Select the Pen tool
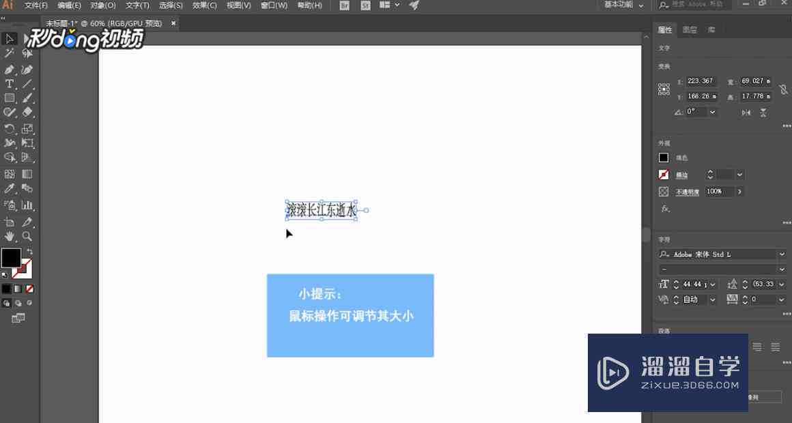Screen dimensions: 792x423 [10, 69]
